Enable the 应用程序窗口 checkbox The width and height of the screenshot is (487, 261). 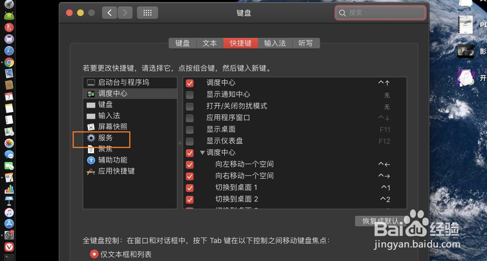point(189,118)
